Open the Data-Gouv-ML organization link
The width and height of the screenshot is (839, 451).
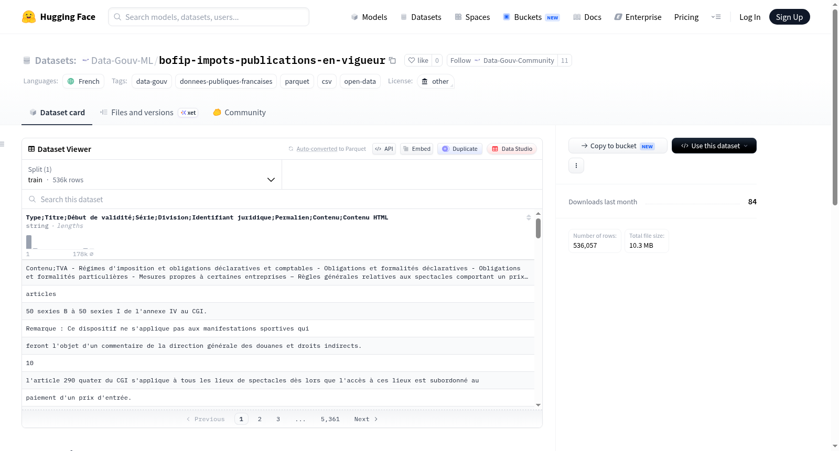point(122,60)
